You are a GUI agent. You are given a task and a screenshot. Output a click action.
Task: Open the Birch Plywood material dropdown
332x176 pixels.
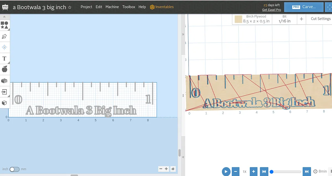tap(252, 19)
